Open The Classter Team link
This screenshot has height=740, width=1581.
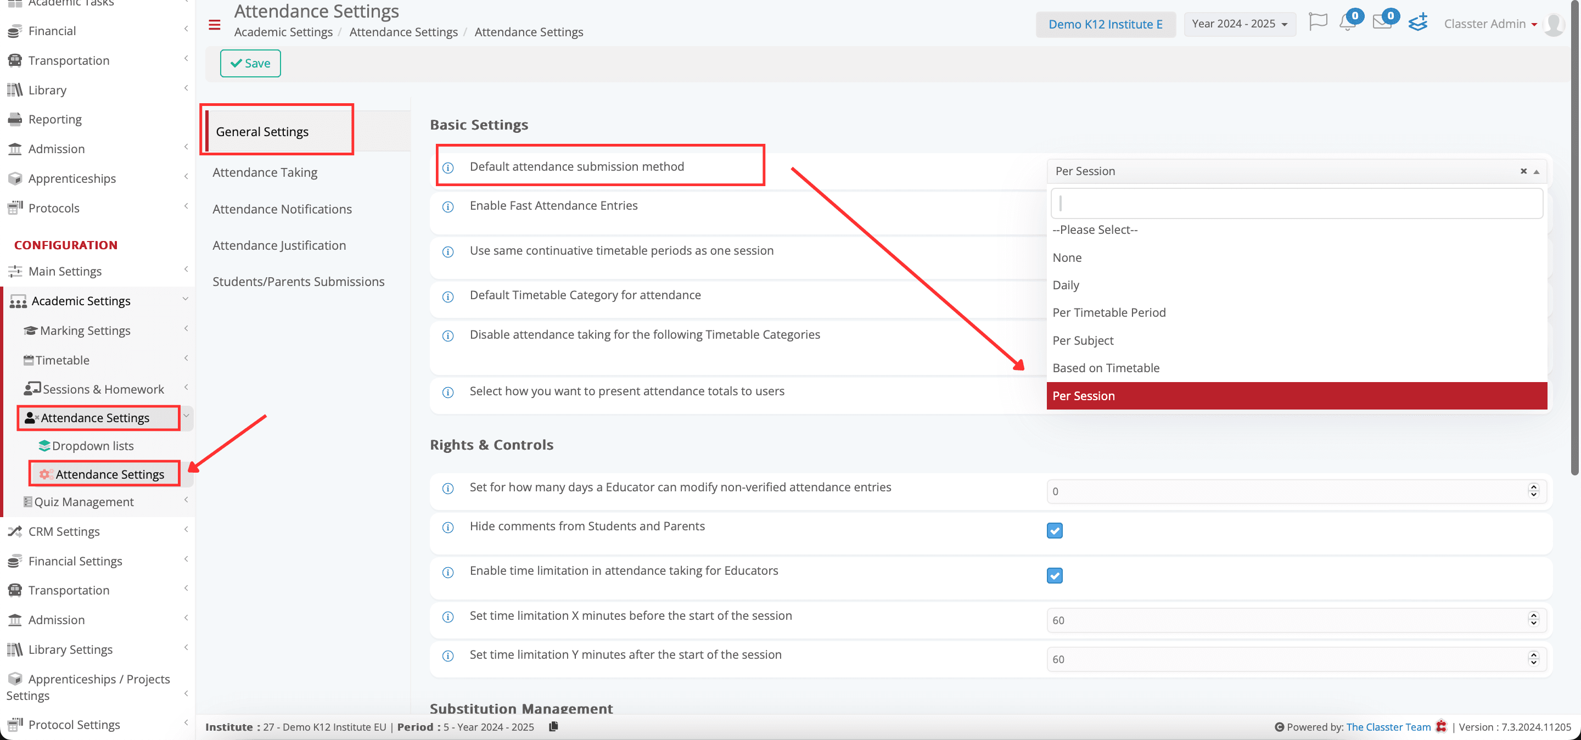pyautogui.click(x=1388, y=726)
